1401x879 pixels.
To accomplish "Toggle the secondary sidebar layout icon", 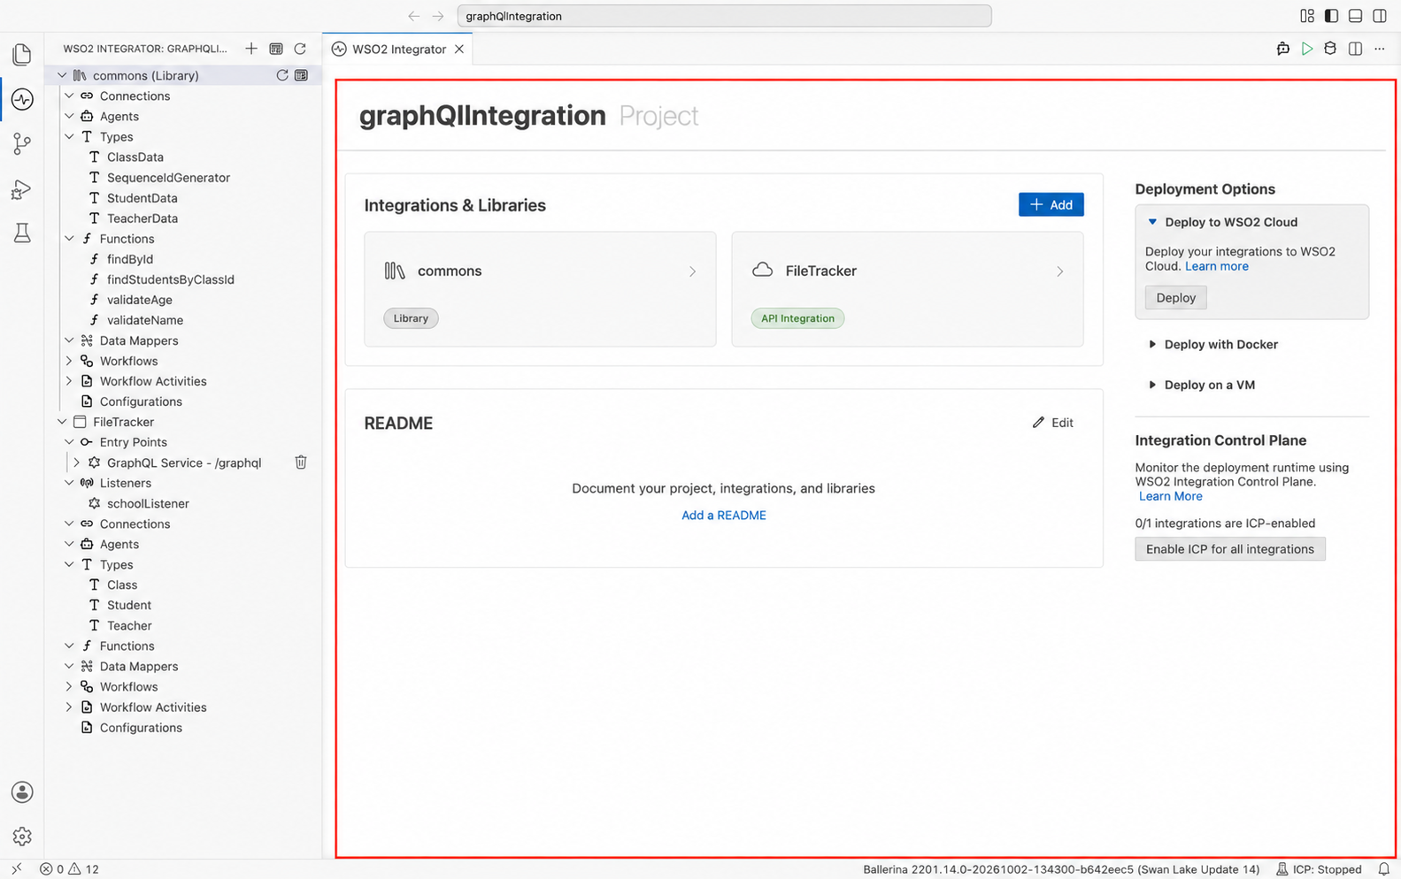I will click(x=1380, y=16).
